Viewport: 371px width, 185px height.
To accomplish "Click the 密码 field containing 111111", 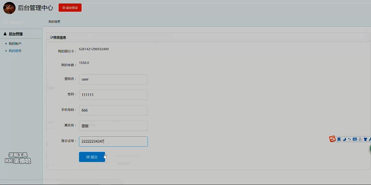I will (113, 95).
